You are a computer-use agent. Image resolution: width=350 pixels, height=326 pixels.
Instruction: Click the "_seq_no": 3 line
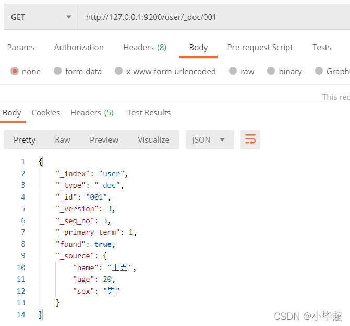click(83, 220)
